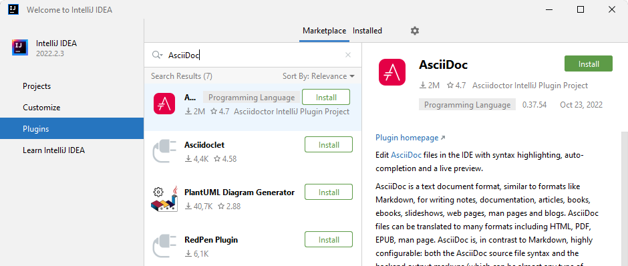Image resolution: width=628 pixels, height=266 pixels.
Task: Click the 40,7K downloads count
Action: point(203,207)
